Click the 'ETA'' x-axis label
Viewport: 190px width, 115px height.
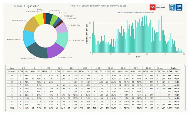click(x=138, y=57)
